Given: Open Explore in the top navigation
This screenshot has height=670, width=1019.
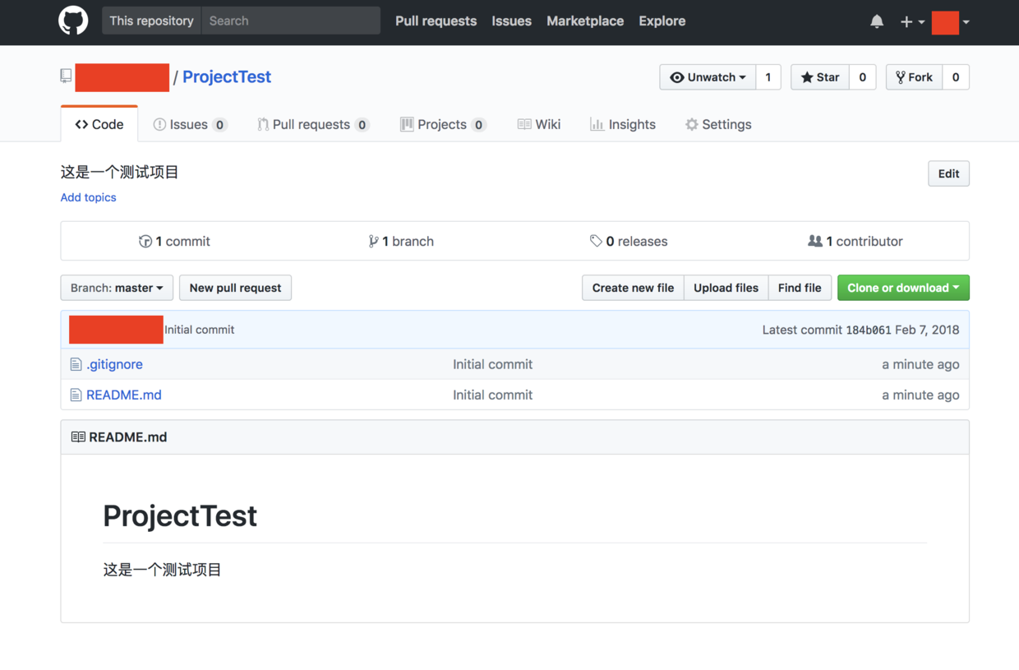Looking at the screenshot, I should tap(662, 21).
